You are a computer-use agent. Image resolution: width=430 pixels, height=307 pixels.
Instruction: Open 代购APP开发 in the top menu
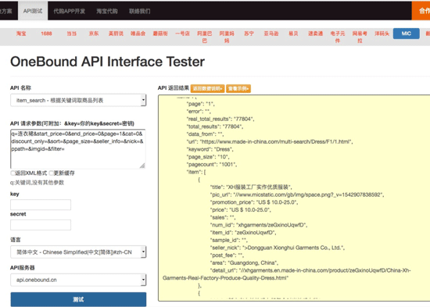pyautogui.click(x=69, y=11)
